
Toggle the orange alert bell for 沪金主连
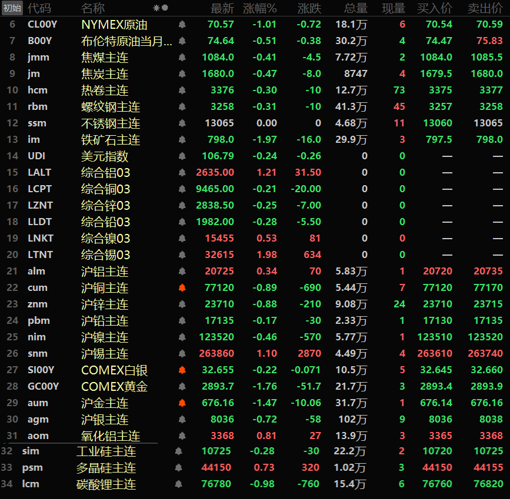pos(182,403)
